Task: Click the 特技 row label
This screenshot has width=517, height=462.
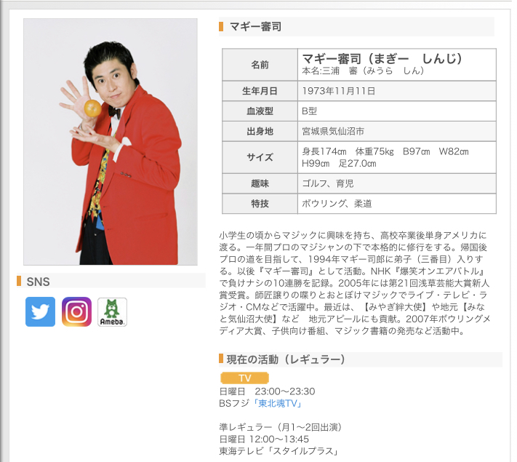Action: coord(260,204)
